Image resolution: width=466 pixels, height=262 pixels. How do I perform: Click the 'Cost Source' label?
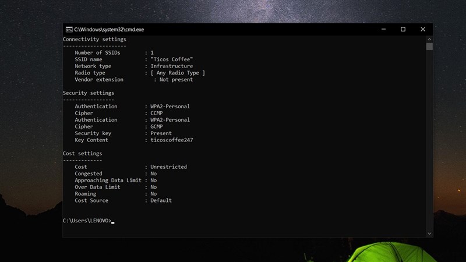(x=91, y=200)
